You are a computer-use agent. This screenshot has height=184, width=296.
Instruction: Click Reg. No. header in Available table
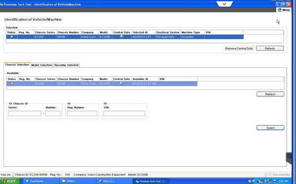[26, 79]
